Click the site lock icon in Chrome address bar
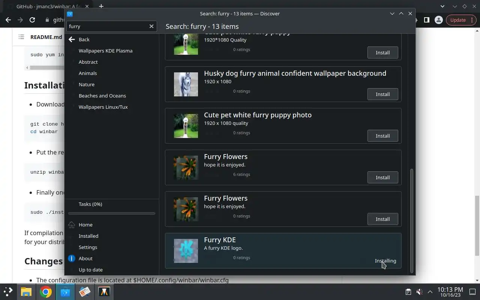 click(x=47, y=20)
